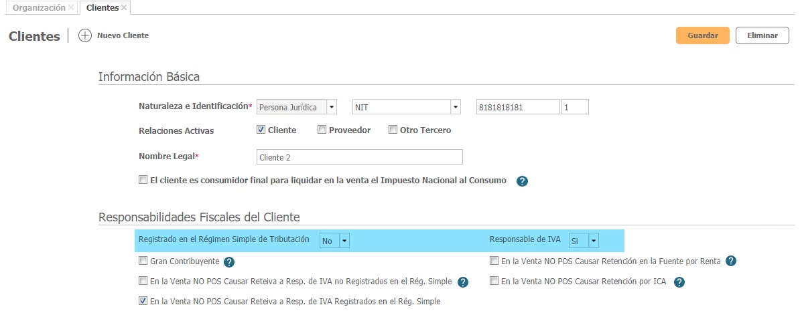Switch to the Organización tab
The width and height of the screenshot is (800, 319).
pyautogui.click(x=39, y=7)
